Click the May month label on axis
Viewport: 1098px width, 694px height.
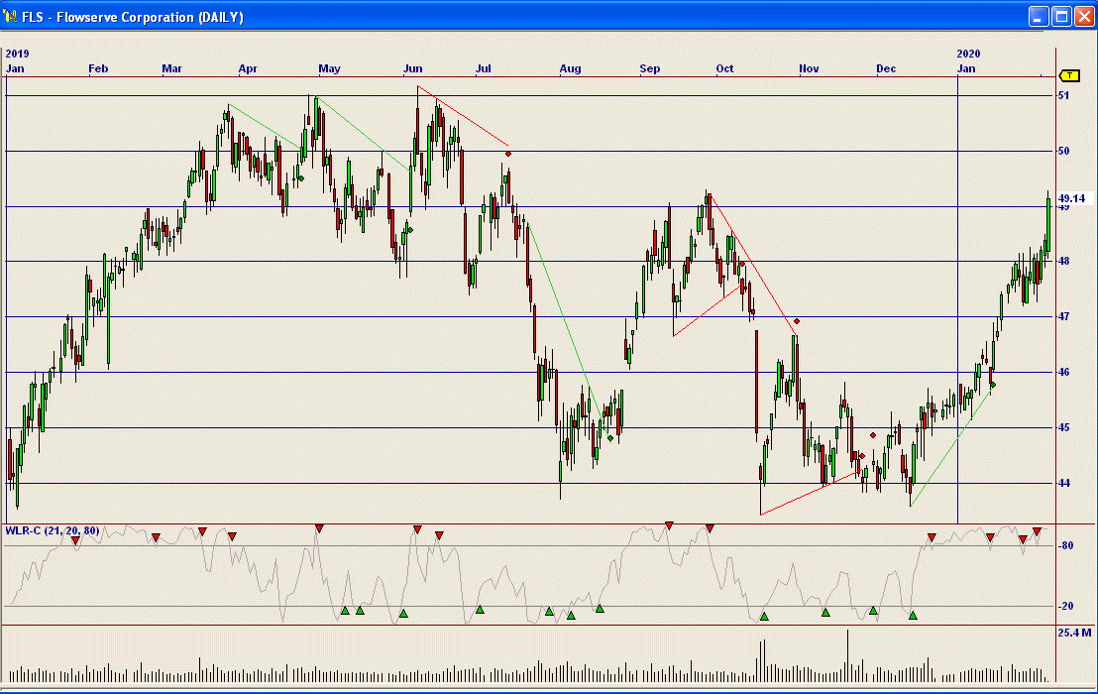coord(329,68)
